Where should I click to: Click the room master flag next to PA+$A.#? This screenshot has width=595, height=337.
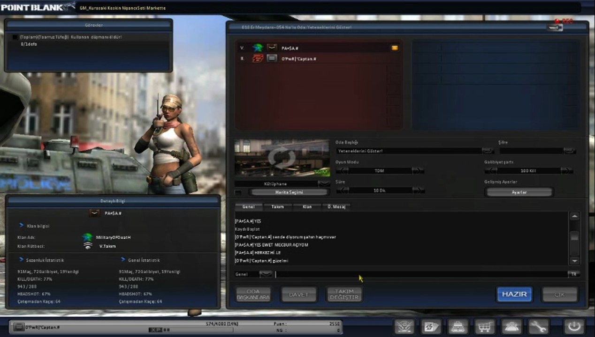pyautogui.click(x=395, y=48)
